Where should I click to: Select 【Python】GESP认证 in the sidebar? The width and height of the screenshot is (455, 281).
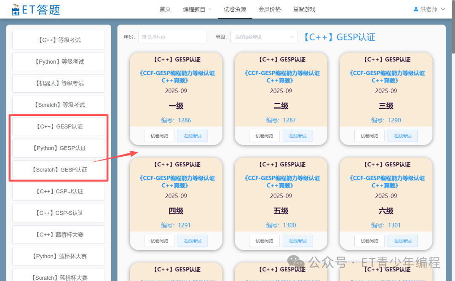(58, 148)
